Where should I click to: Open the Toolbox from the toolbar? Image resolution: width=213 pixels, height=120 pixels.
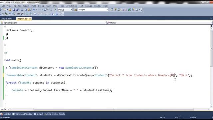coord(126,10)
